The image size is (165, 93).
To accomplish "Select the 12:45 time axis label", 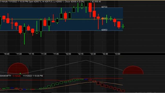I will 105,54.
